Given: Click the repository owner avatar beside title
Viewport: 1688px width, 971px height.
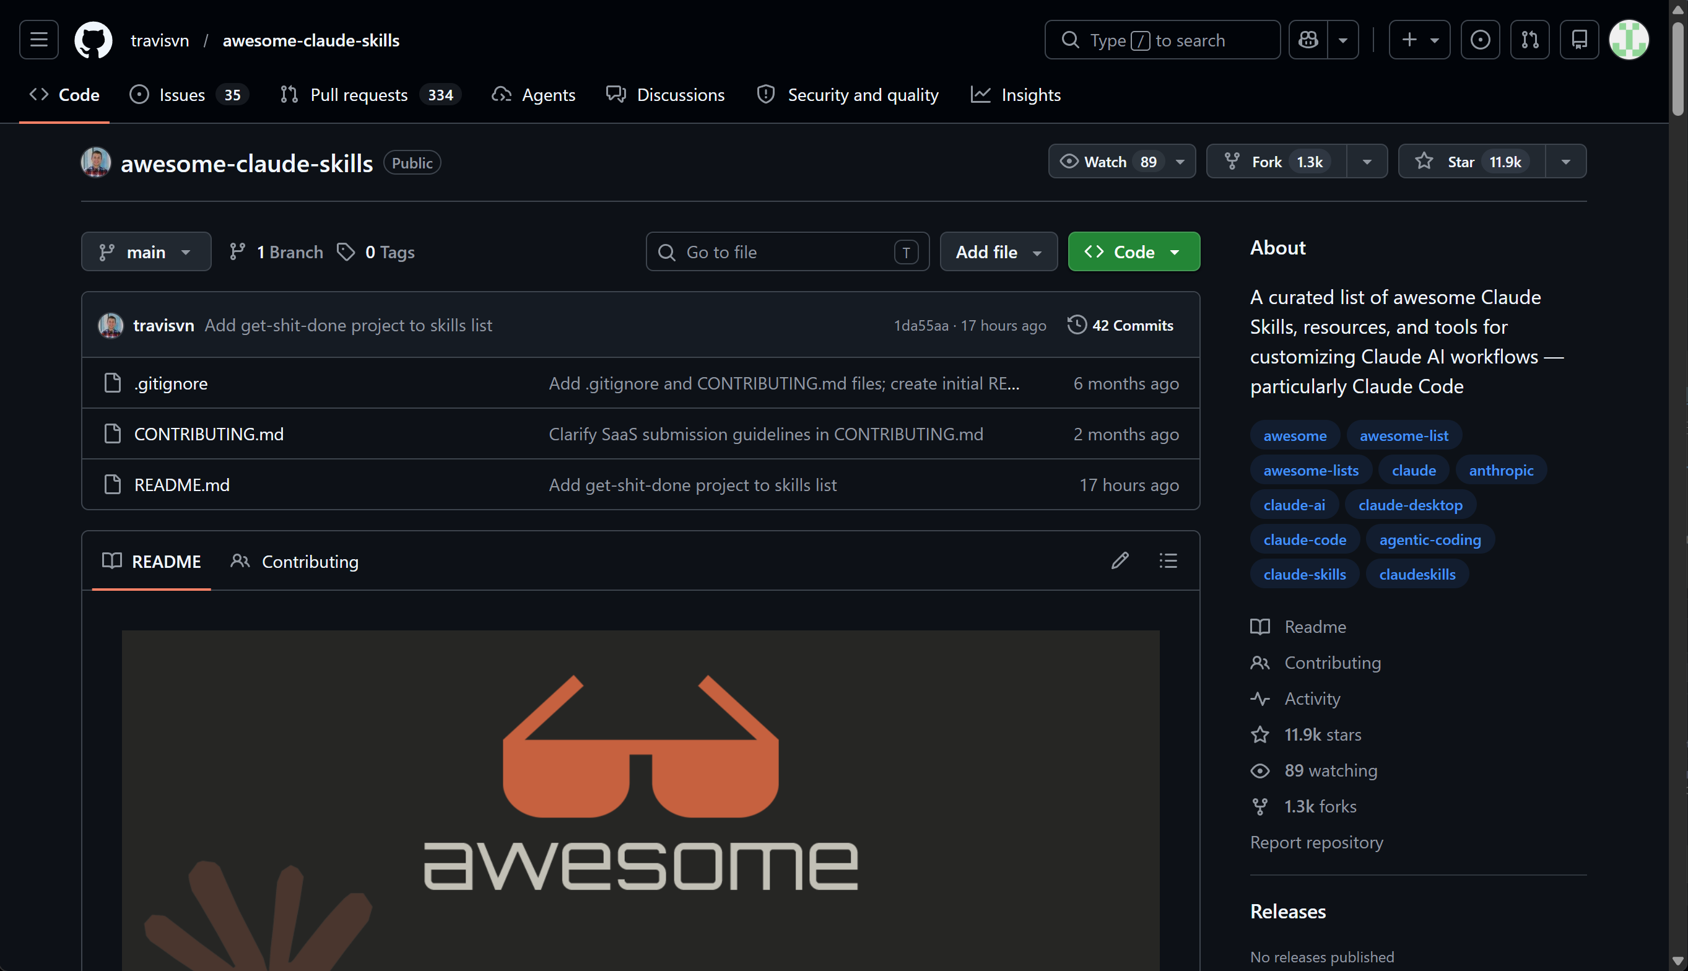Looking at the screenshot, I should point(96,162).
